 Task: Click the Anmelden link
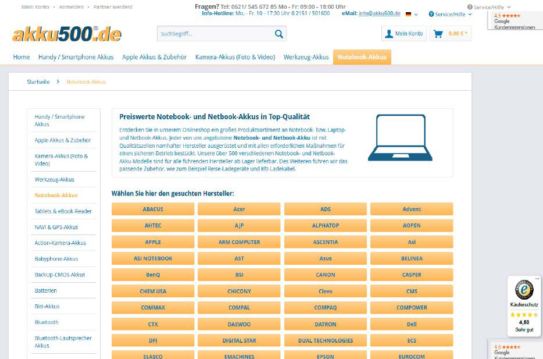click(x=71, y=7)
